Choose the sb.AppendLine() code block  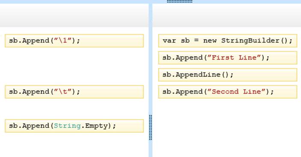[x=227, y=75]
